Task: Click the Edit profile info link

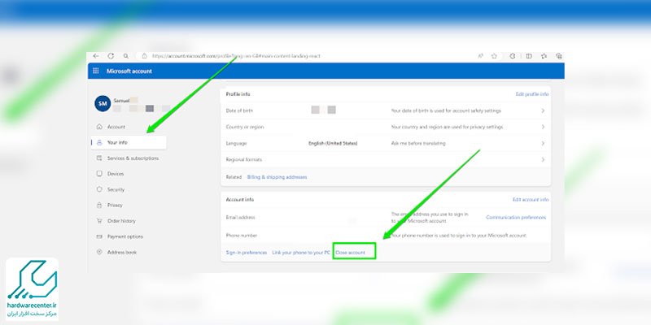Action: (x=532, y=94)
